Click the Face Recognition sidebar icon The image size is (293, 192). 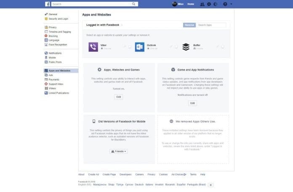coord(46,45)
